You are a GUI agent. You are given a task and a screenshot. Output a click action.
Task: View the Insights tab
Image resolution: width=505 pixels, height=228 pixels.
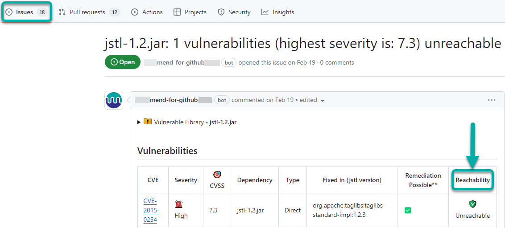278,12
